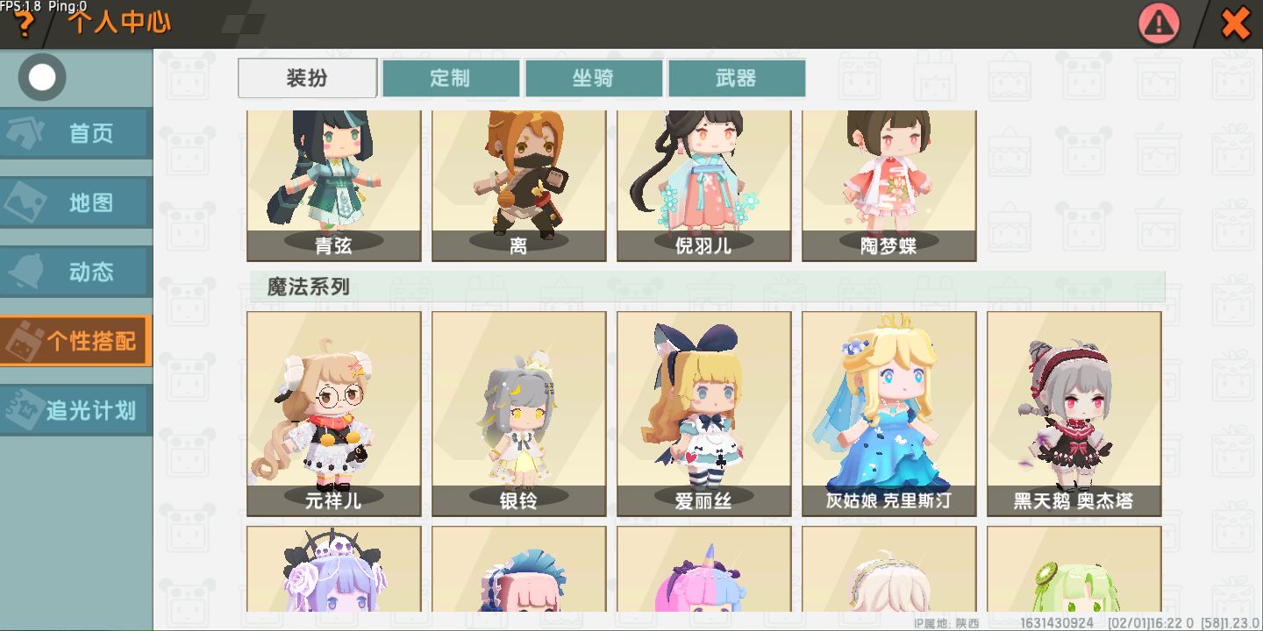Screen dimensions: 1263x631
Task: Open 动态 bell section in sidebar
Action: pos(76,272)
